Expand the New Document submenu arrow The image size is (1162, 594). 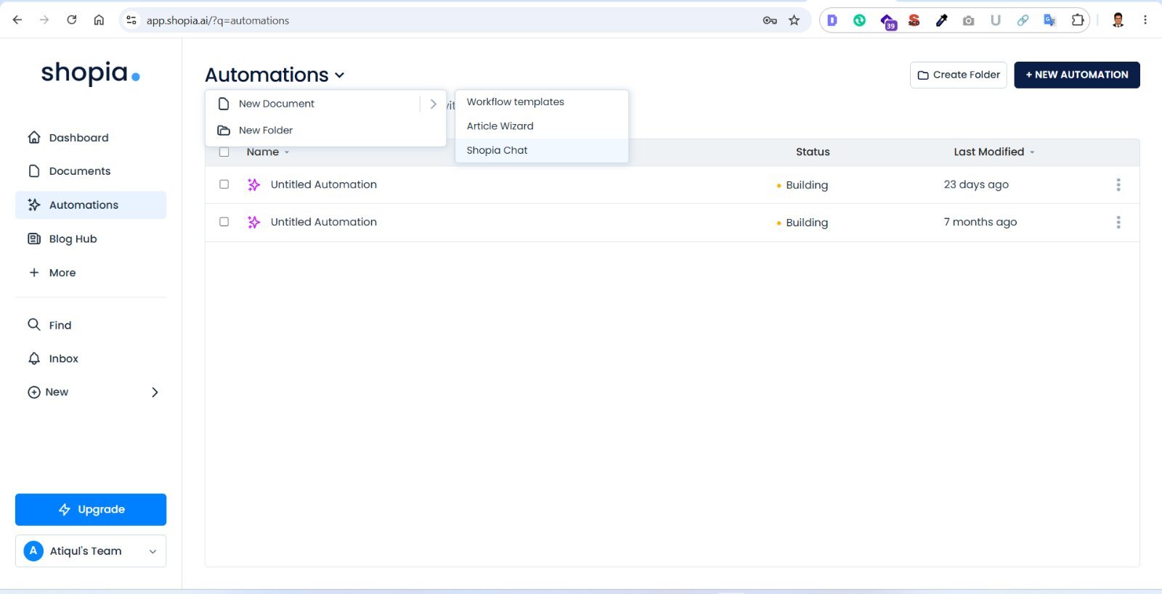point(434,104)
